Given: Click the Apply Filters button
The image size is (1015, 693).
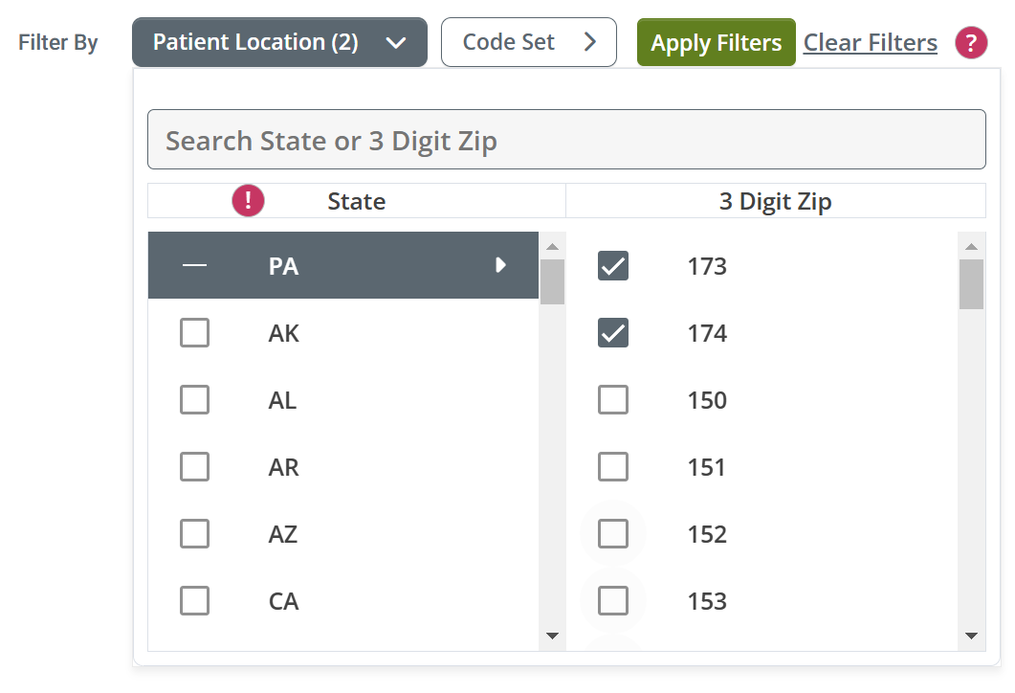Looking at the screenshot, I should [716, 43].
